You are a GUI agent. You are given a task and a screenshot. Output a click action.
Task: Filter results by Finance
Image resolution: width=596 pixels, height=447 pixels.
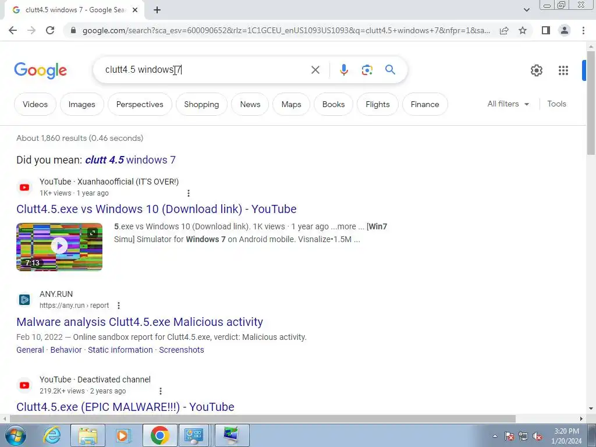(425, 104)
